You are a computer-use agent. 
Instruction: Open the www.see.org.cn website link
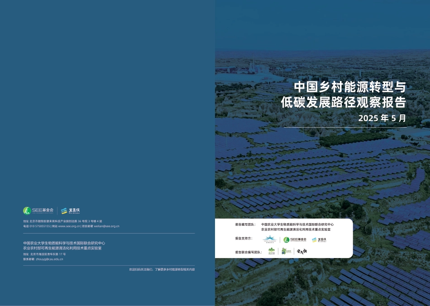click(x=69, y=226)
